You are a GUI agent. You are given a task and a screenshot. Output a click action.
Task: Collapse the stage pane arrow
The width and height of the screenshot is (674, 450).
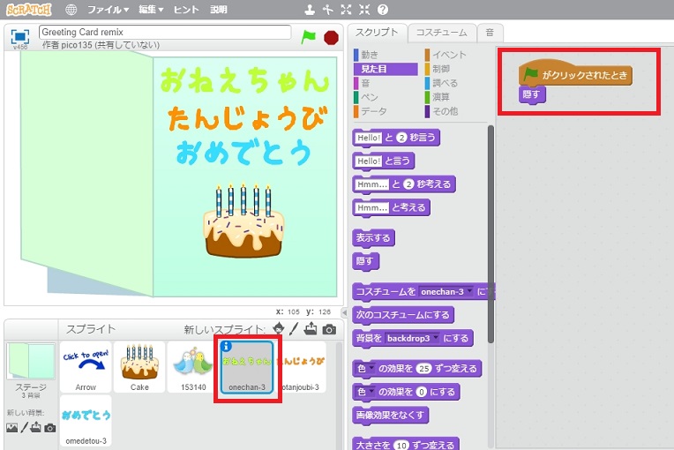coord(344,312)
